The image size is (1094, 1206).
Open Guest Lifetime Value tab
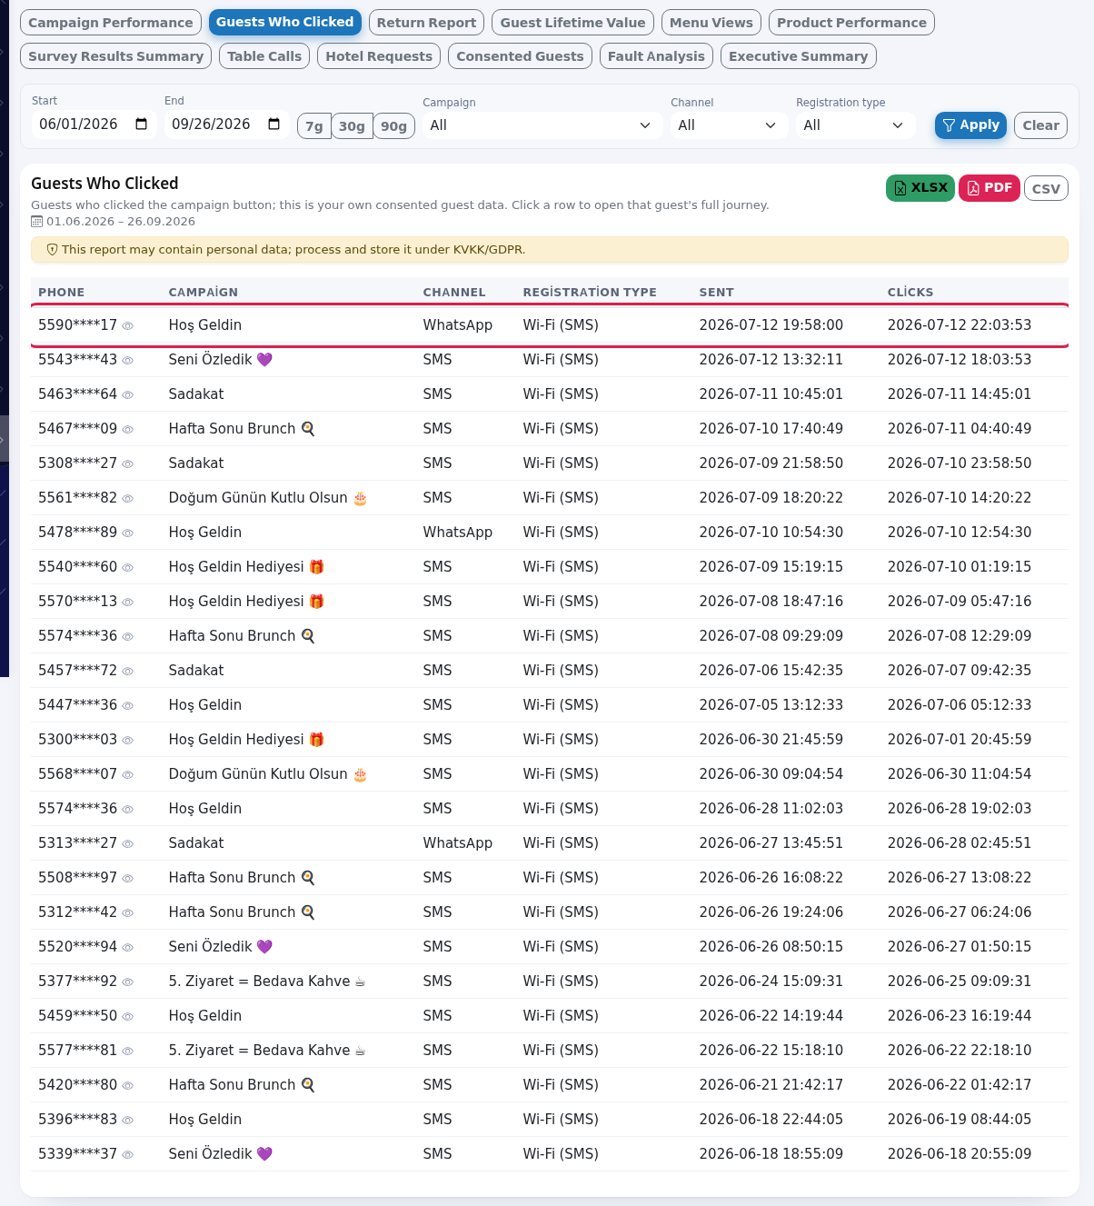click(x=572, y=23)
